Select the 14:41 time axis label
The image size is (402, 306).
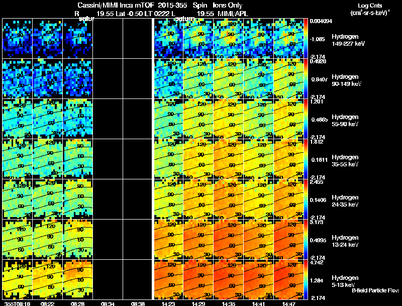259,303
